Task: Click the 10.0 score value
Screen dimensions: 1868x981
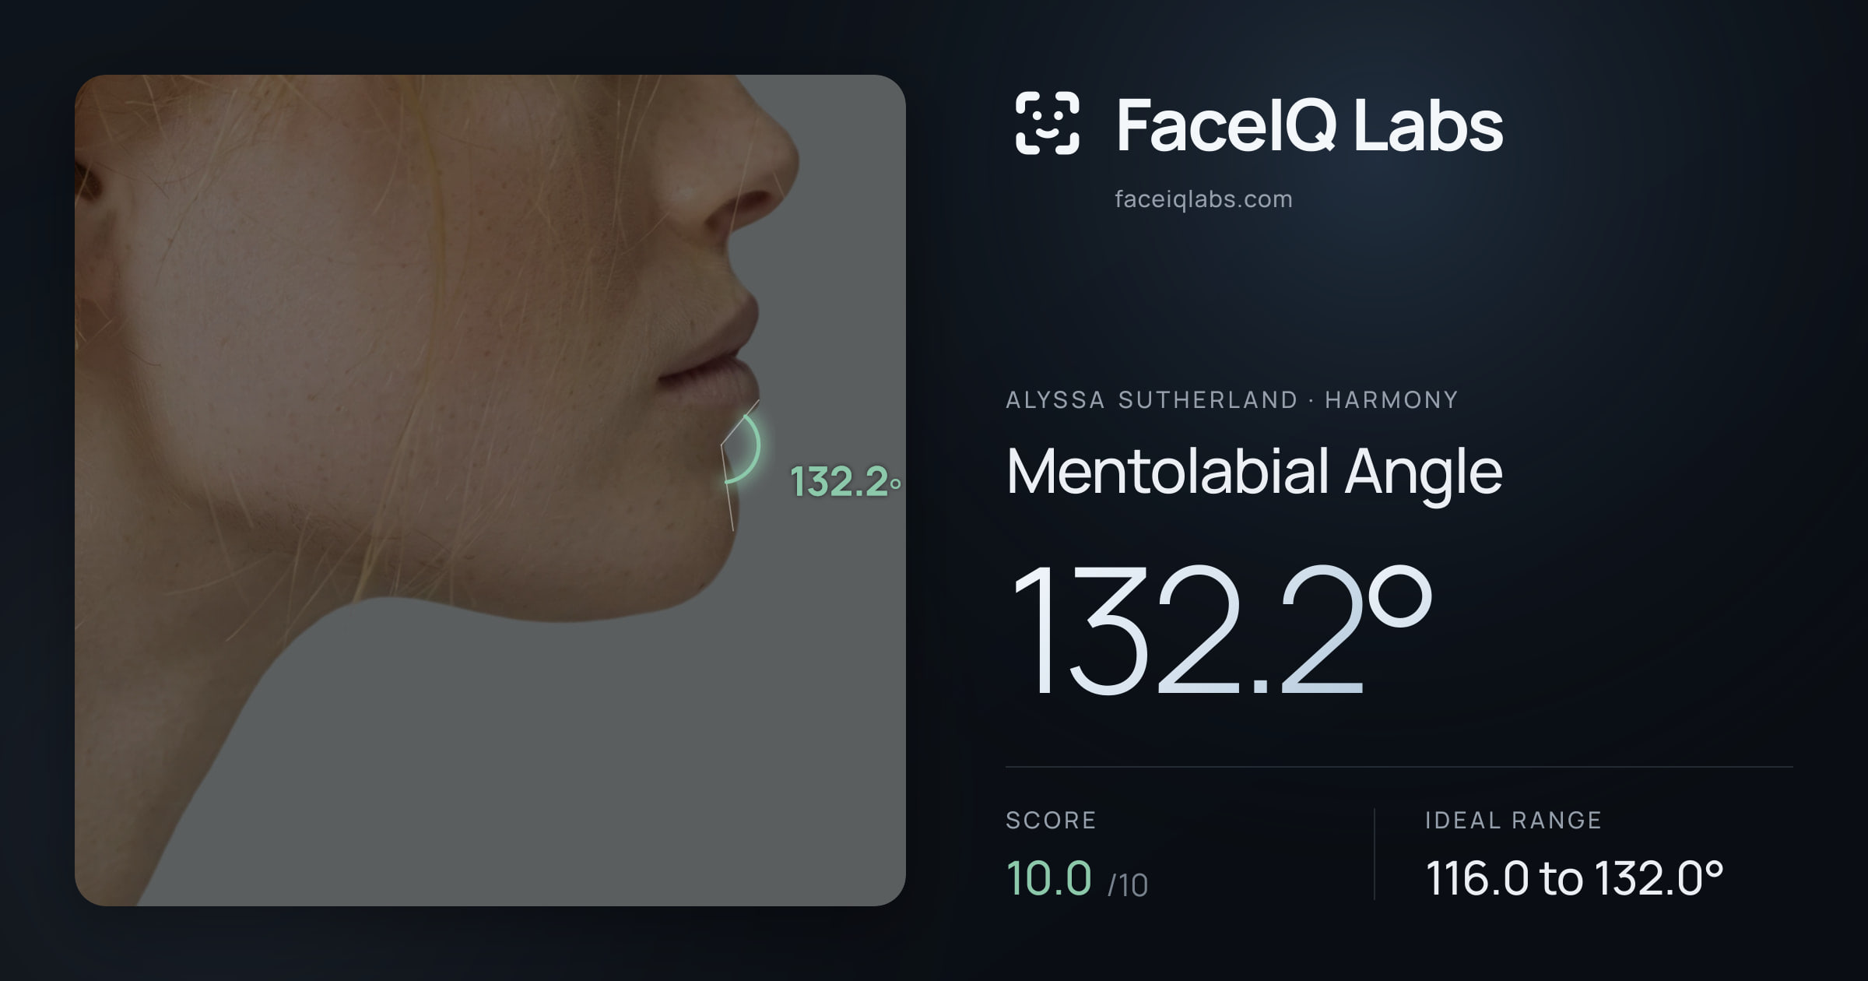Action: [x=1048, y=878]
